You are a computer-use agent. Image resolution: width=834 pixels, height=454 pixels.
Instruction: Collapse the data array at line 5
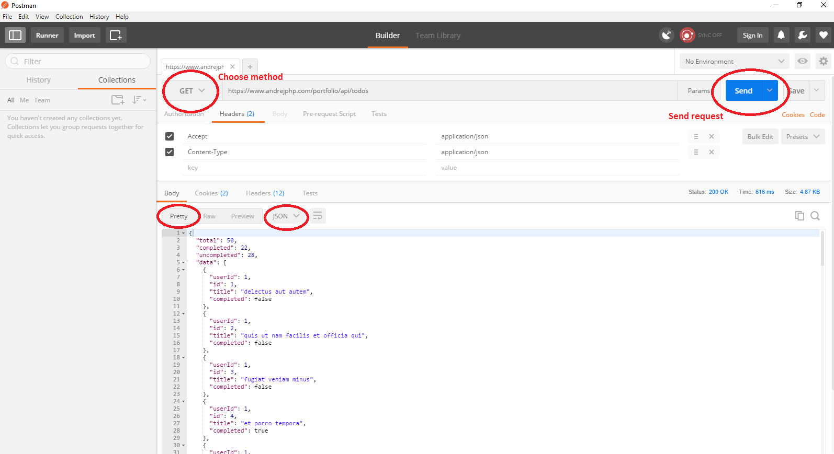183,263
